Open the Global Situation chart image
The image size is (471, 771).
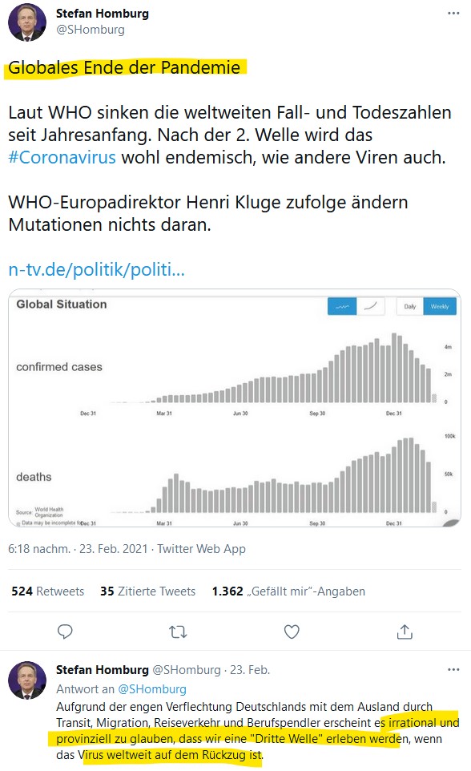point(235,408)
